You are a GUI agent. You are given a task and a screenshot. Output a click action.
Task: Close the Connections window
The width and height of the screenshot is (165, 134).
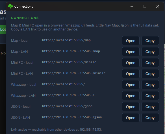click(x=158, y=6)
